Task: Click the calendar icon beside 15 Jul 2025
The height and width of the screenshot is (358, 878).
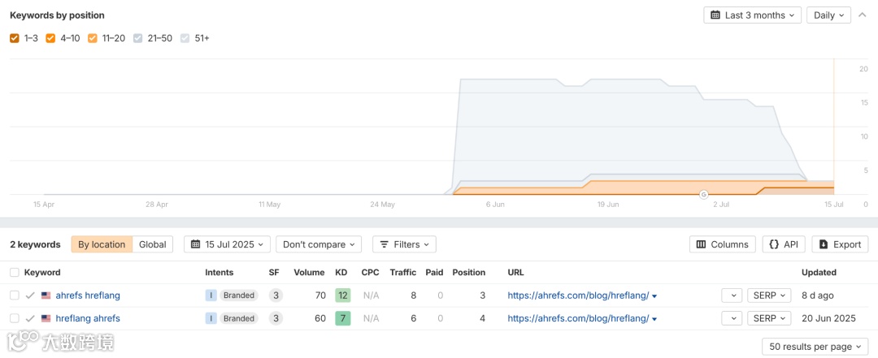Action: tap(195, 244)
